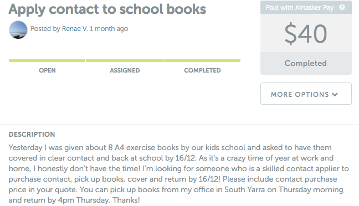The image size is (359, 206).
Task: Open the Renae V. profile link
Action: [x=75, y=29]
